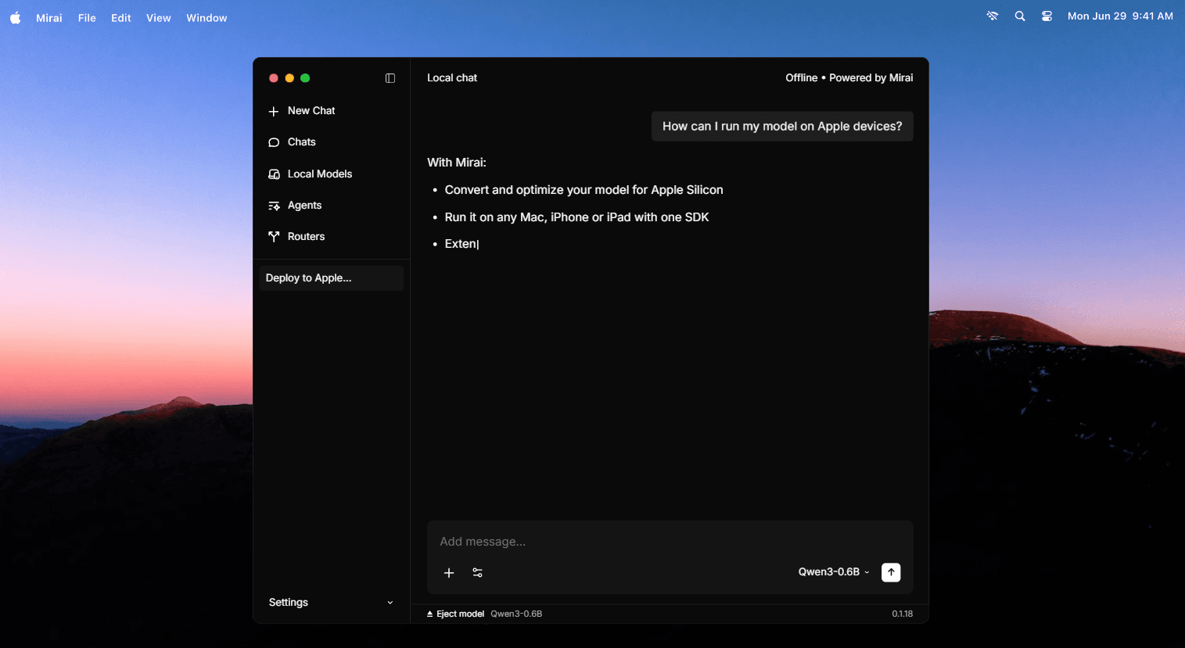The height and width of the screenshot is (648, 1185).
Task: Add an attachment with the plus icon
Action: (449, 573)
